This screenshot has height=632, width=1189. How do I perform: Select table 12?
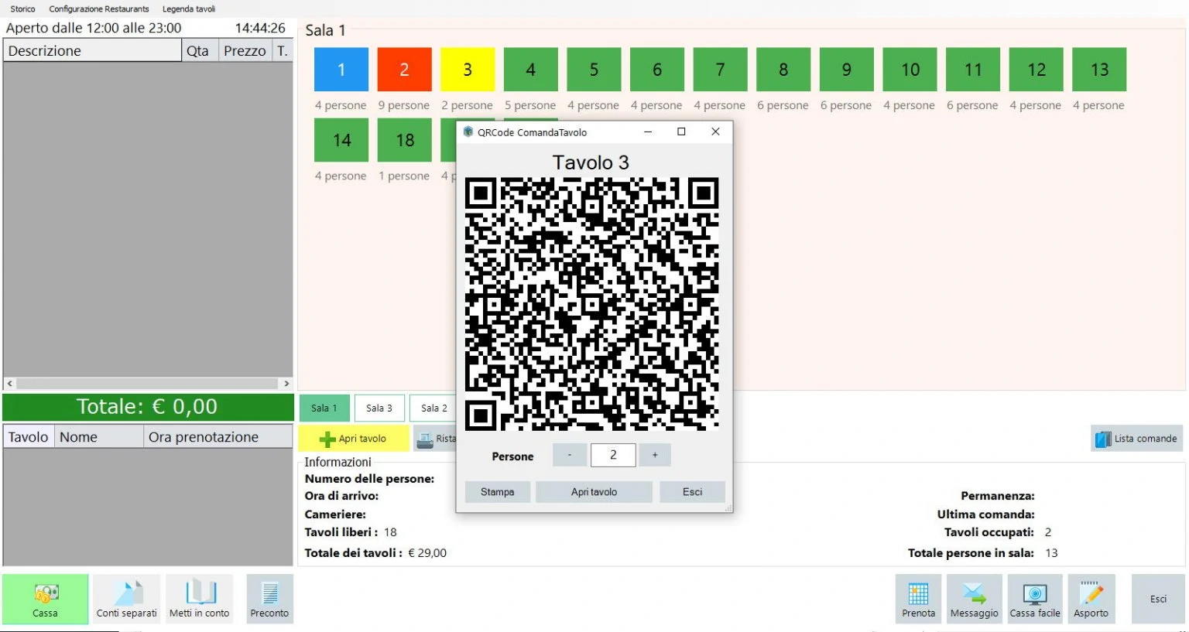[x=1037, y=70]
